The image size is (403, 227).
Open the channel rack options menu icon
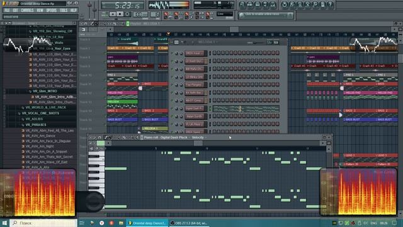[172, 42]
